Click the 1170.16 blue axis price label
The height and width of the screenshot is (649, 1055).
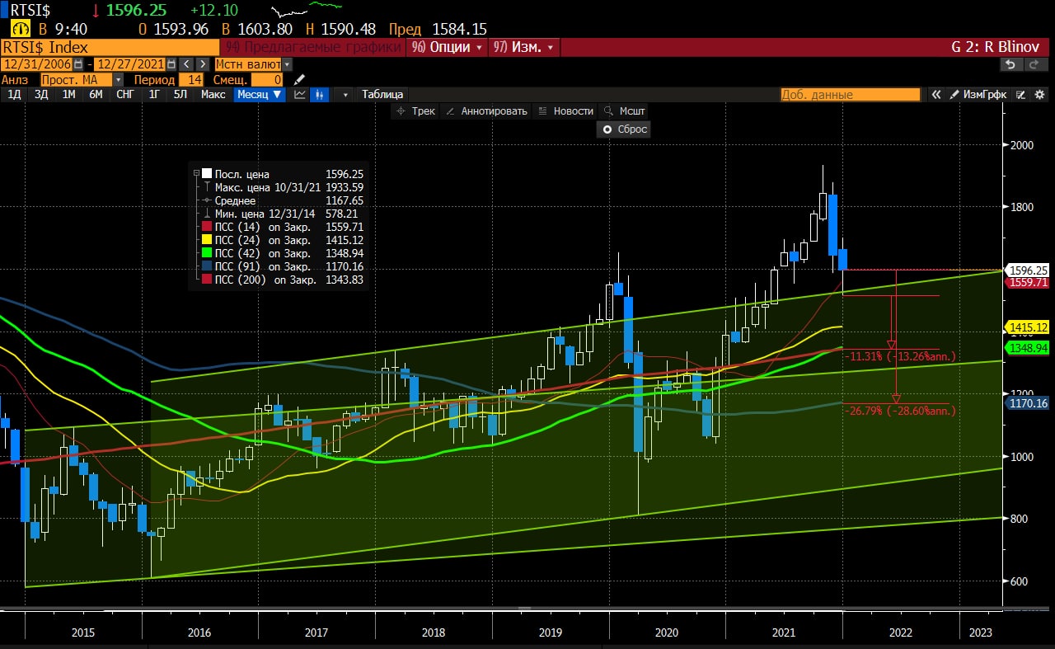pyautogui.click(x=1028, y=403)
